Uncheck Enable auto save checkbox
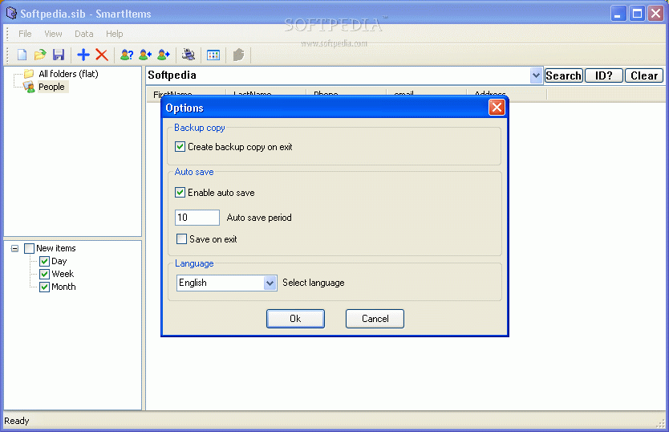The width and height of the screenshot is (669, 432). [x=180, y=192]
